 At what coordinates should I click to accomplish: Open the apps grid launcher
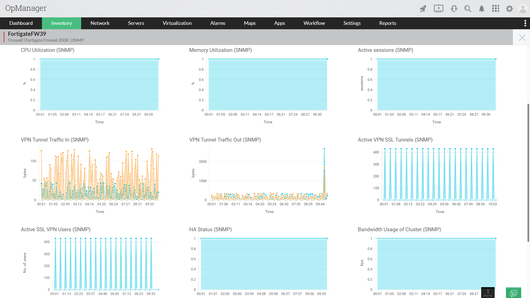pos(495,9)
